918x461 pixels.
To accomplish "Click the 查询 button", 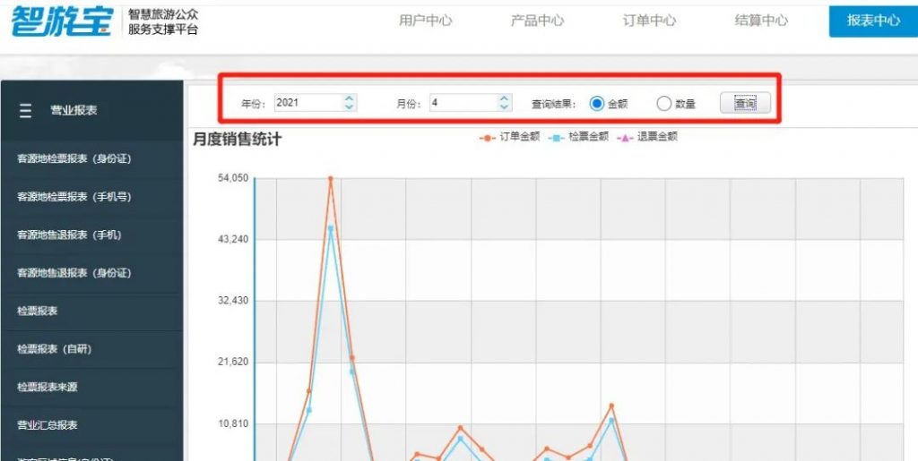I will click(x=745, y=104).
